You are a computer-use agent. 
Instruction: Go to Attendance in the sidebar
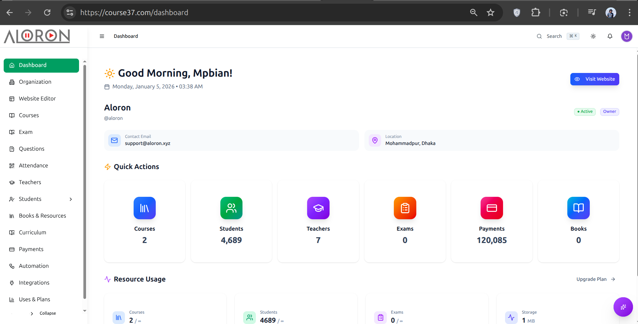tap(33, 165)
